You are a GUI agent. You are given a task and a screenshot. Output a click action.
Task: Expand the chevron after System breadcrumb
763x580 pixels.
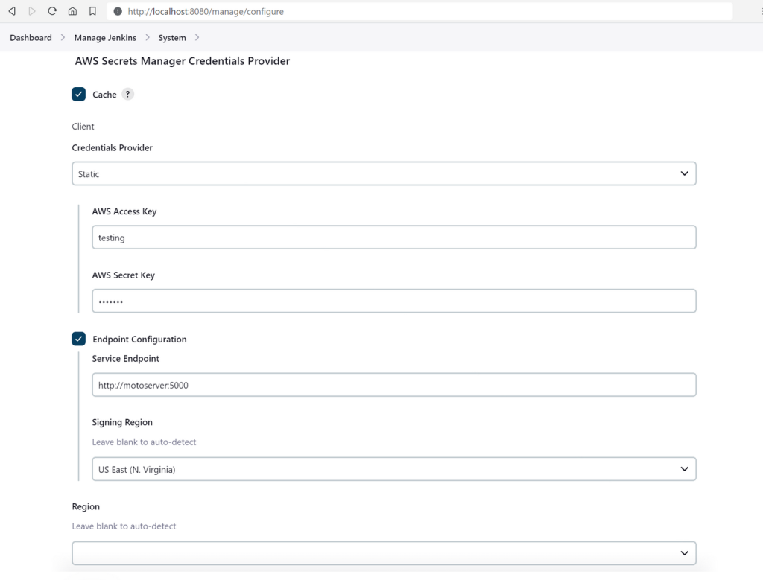pyautogui.click(x=197, y=37)
